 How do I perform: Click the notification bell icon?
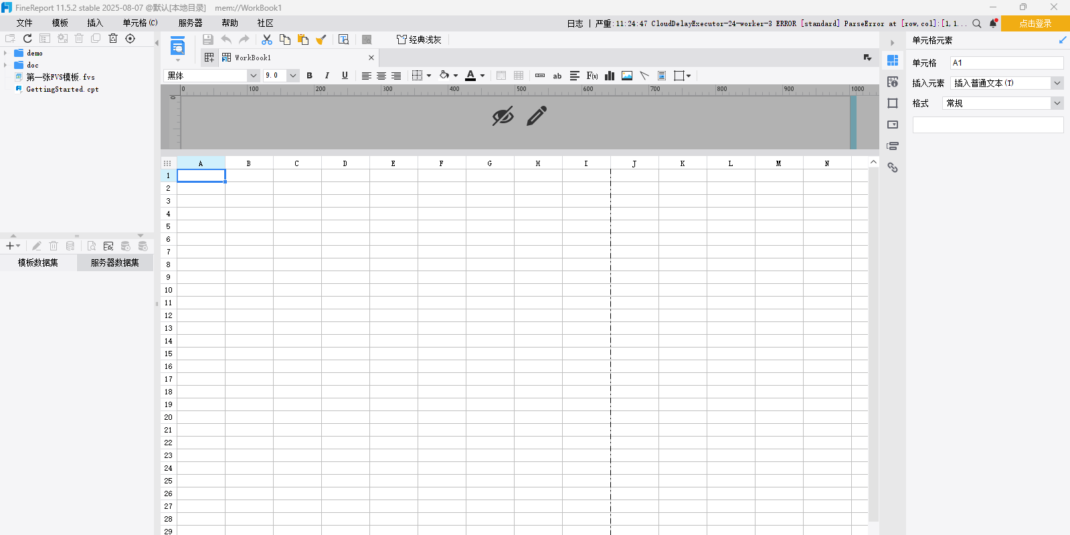(993, 23)
